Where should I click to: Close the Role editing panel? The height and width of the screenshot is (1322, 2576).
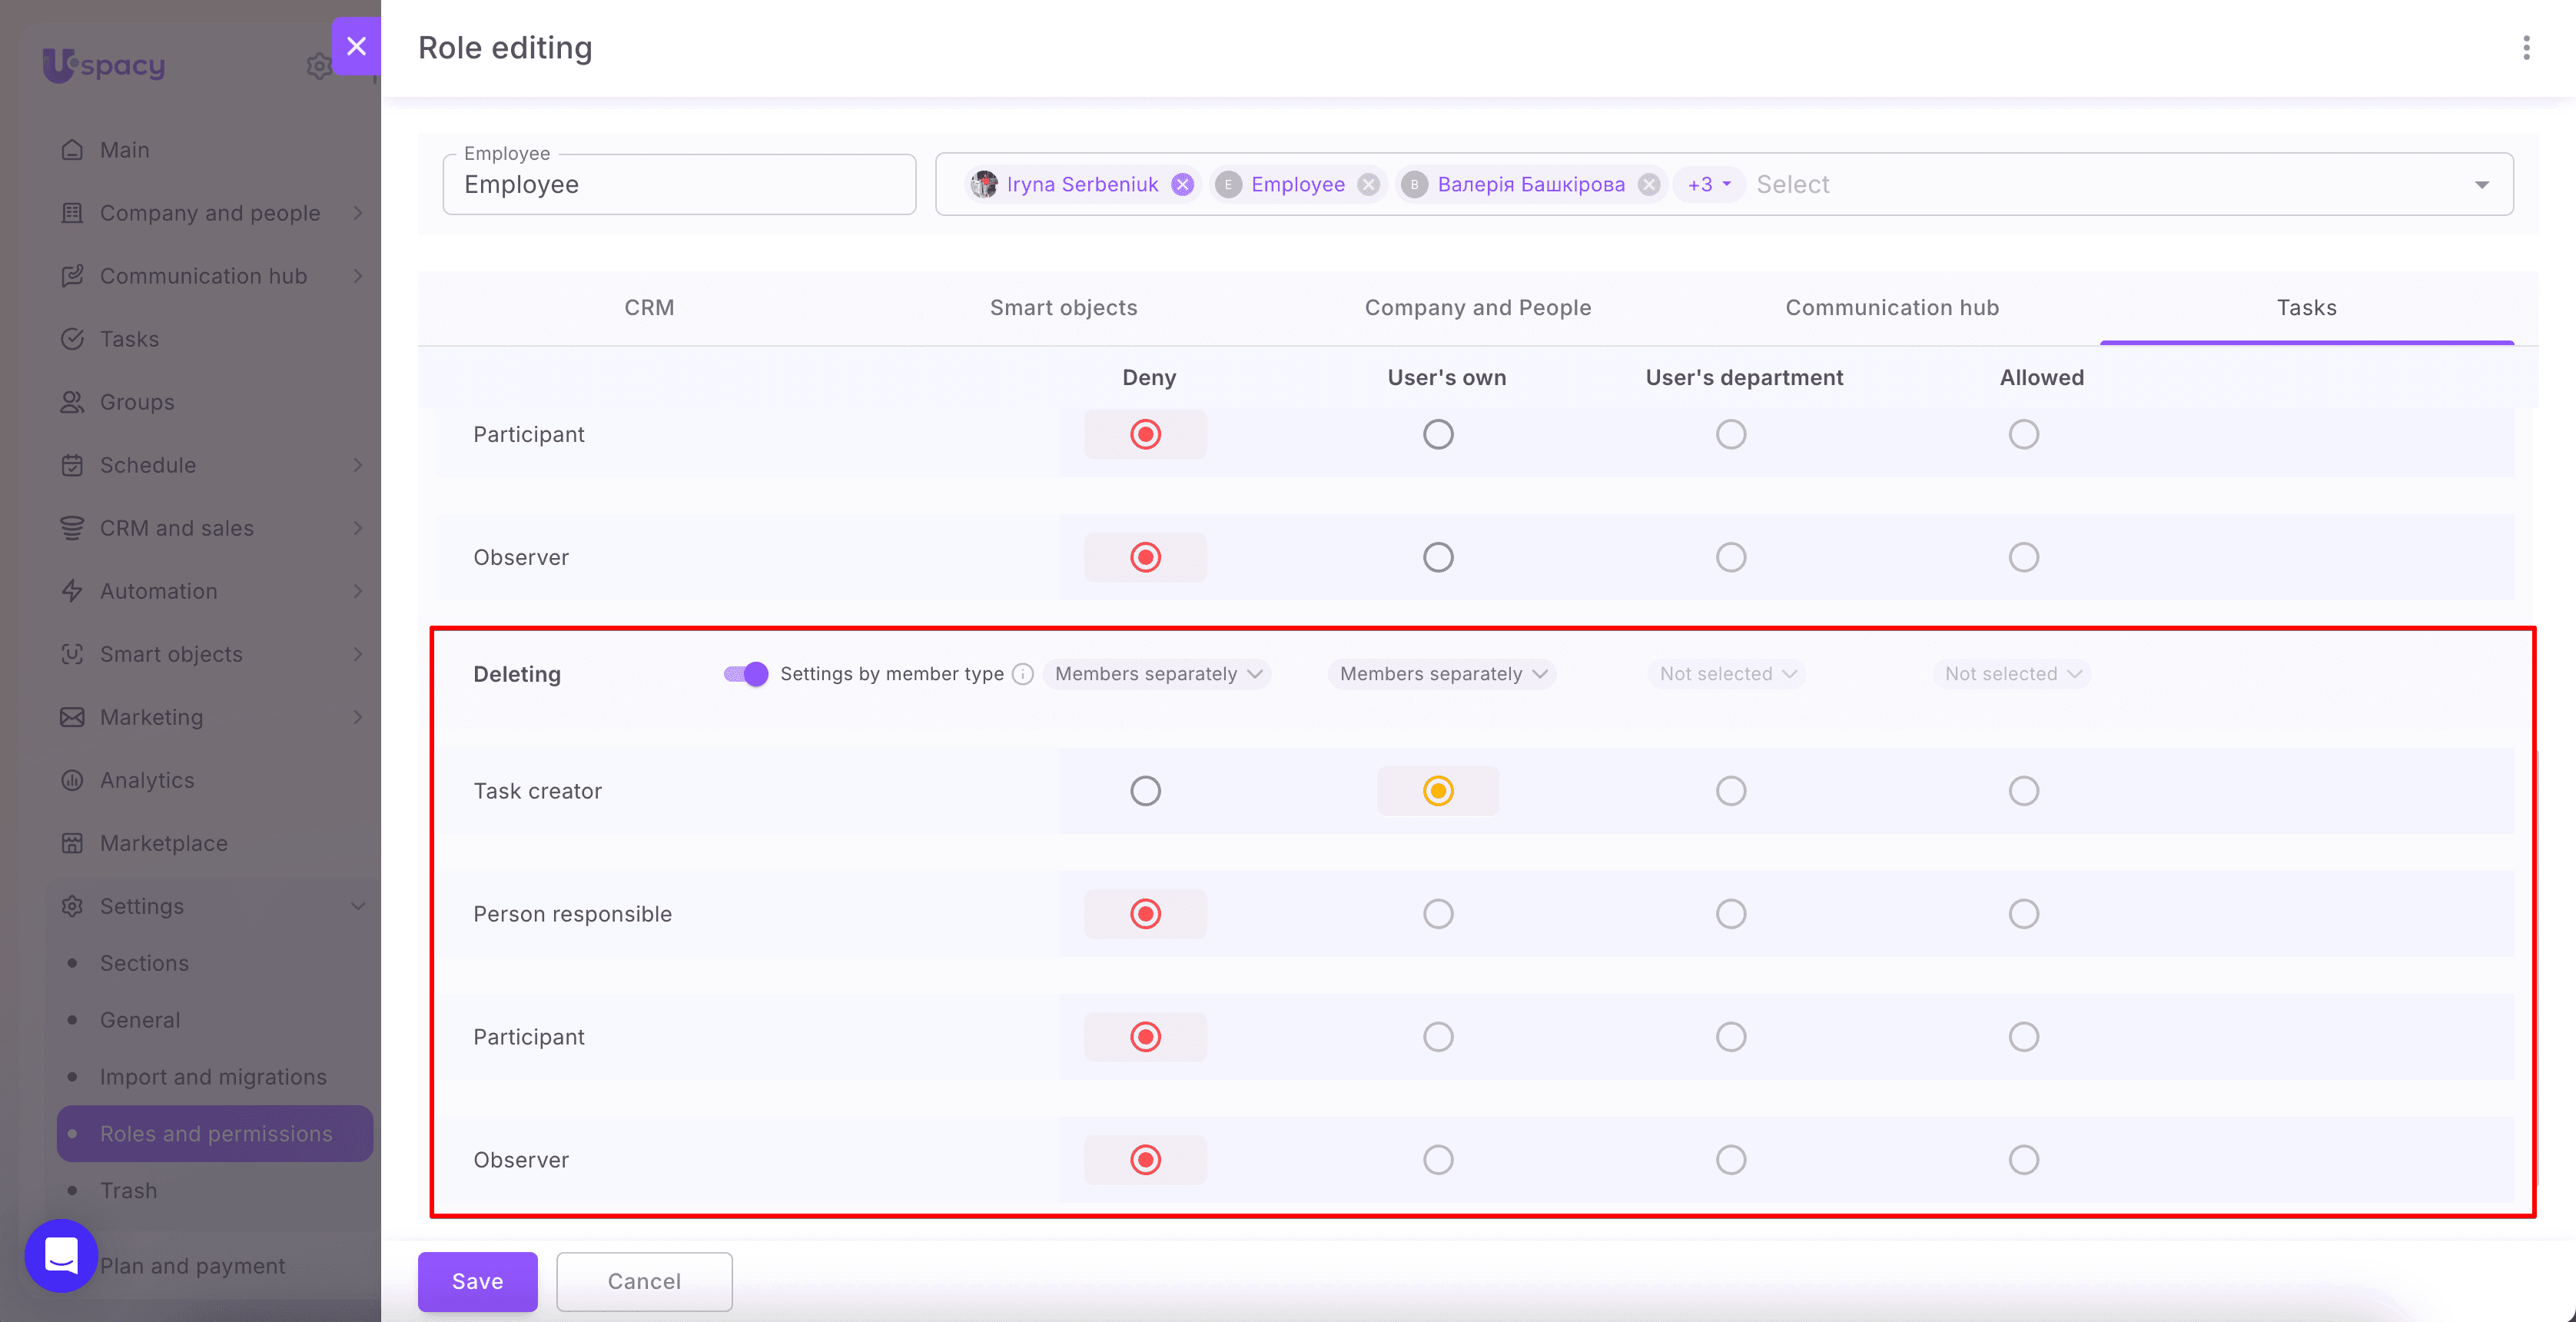356,46
